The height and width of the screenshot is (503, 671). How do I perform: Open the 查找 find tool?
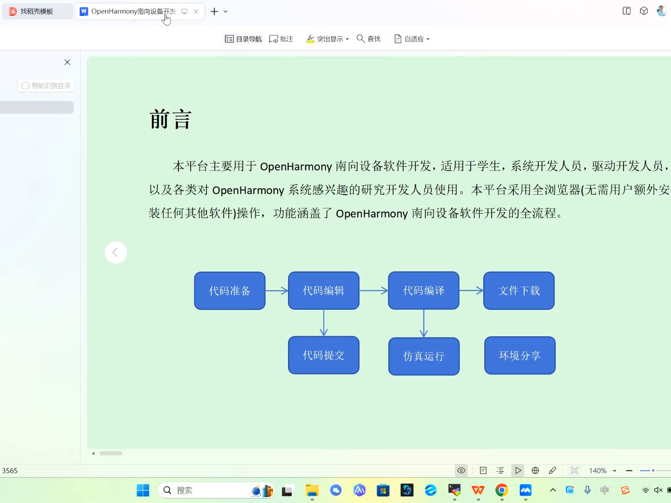(x=368, y=39)
